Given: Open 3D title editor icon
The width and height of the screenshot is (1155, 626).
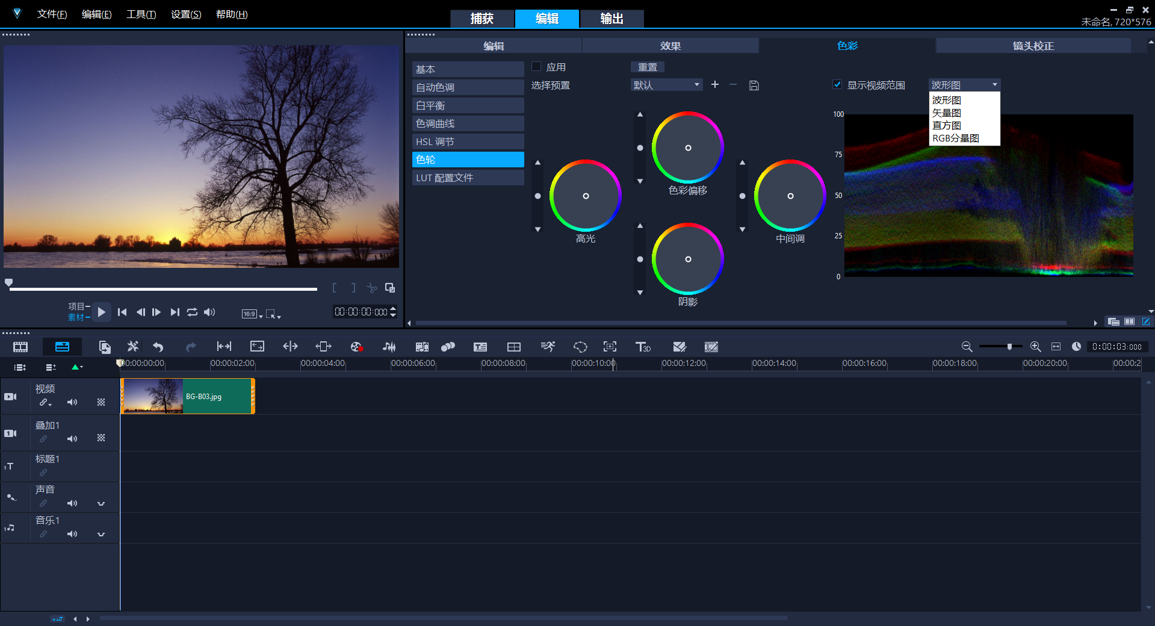Looking at the screenshot, I should point(643,347).
